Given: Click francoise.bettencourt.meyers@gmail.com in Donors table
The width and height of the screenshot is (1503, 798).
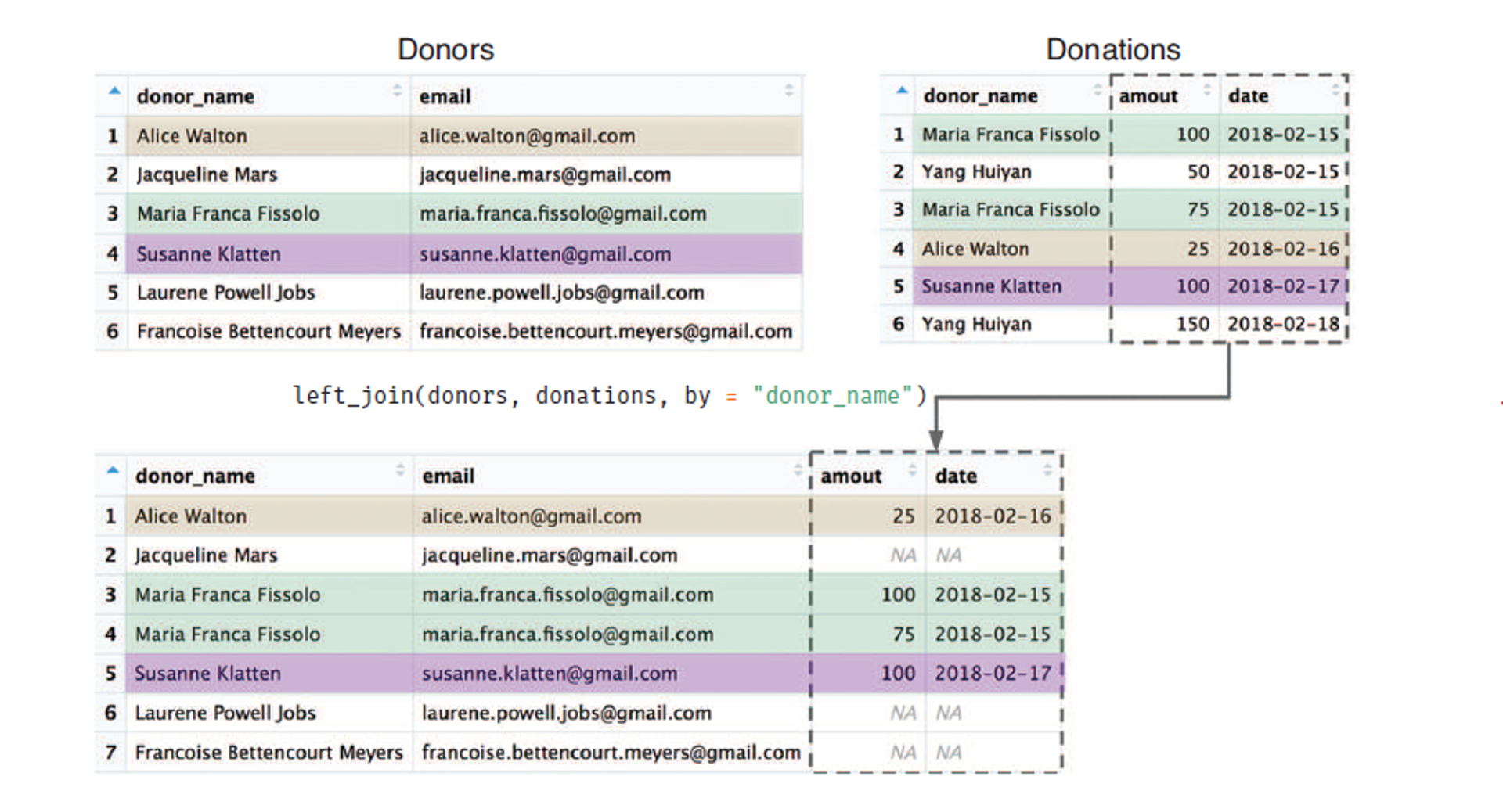Looking at the screenshot, I should [x=605, y=332].
